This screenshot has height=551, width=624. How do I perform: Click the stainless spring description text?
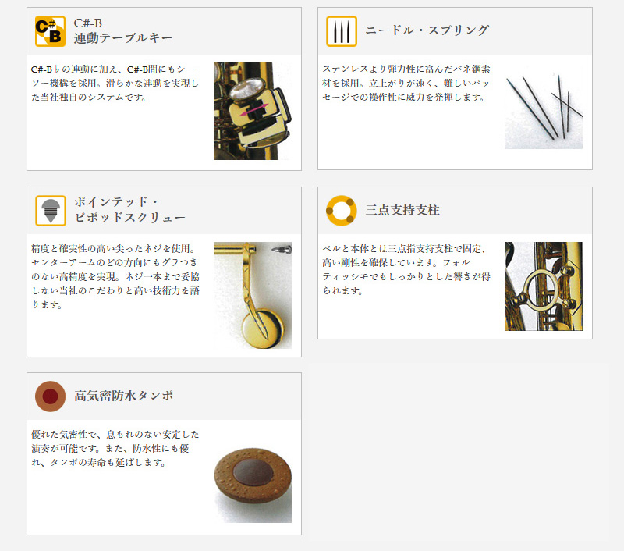click(x=406, y=84)
